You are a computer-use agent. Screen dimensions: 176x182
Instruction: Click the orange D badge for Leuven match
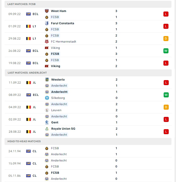(166, 107)
